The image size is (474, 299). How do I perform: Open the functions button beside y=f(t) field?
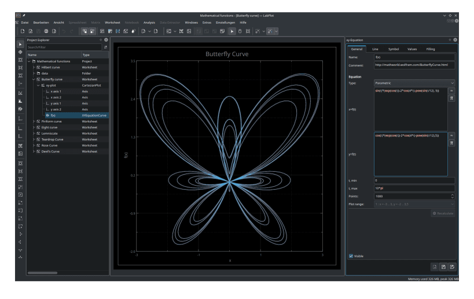(x=451, y=135)
